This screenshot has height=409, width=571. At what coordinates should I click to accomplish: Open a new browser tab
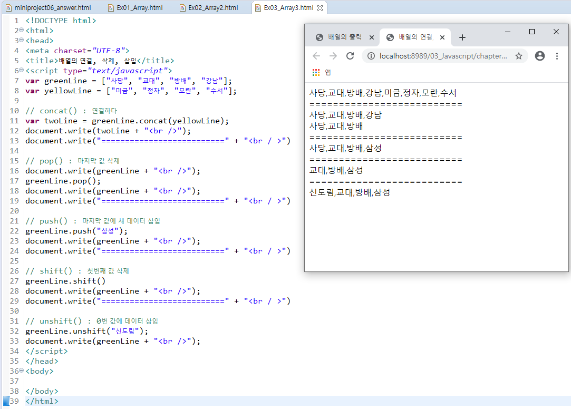pyautogui.click(x=462, y=37)
